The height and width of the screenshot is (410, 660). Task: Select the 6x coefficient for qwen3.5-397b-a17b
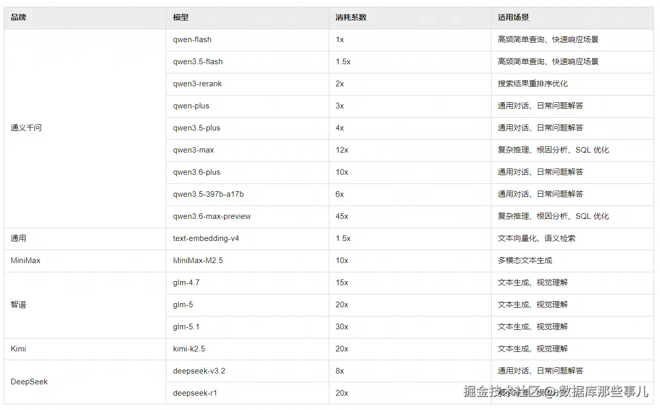pos(340,194)
